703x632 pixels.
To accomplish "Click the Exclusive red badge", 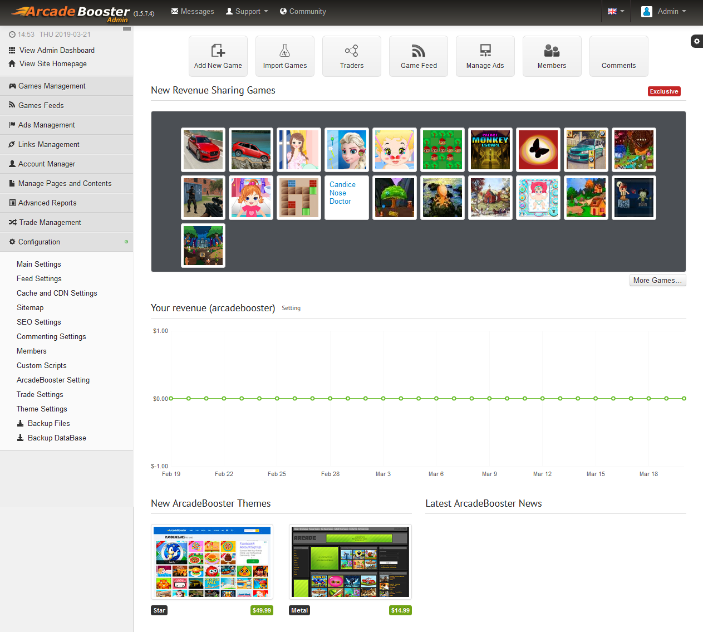I will coord(663,91).
